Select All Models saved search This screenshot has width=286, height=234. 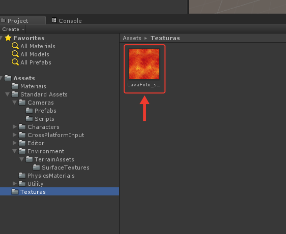[35, 54]
